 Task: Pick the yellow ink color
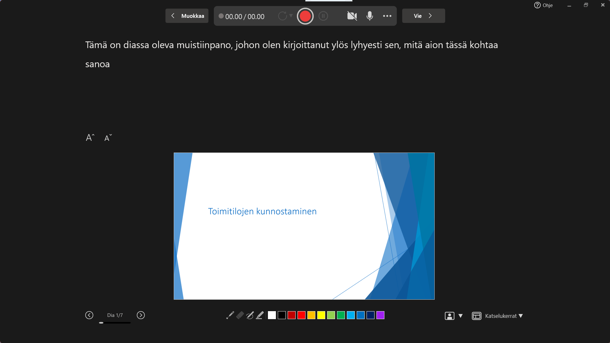point(321,315)
